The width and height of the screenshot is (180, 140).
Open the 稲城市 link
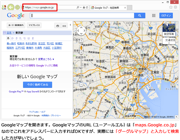10,48
